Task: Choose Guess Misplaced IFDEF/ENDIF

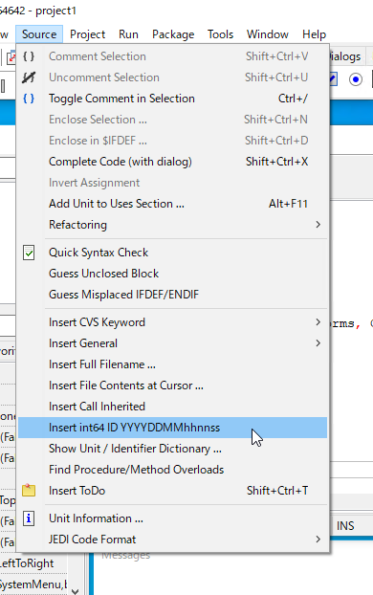Action: (173, 295)
